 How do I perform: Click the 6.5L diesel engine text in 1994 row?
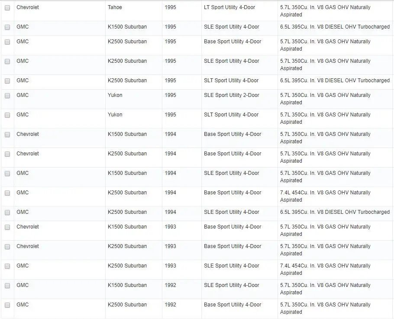pos(335,212)
